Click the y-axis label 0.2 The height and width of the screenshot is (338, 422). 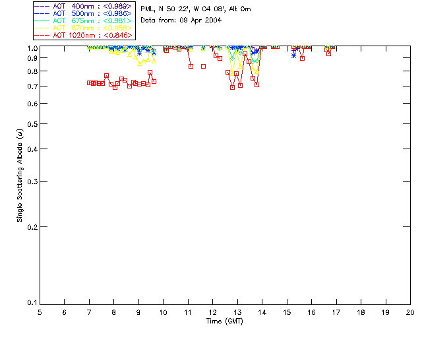[x=32, y=227]
